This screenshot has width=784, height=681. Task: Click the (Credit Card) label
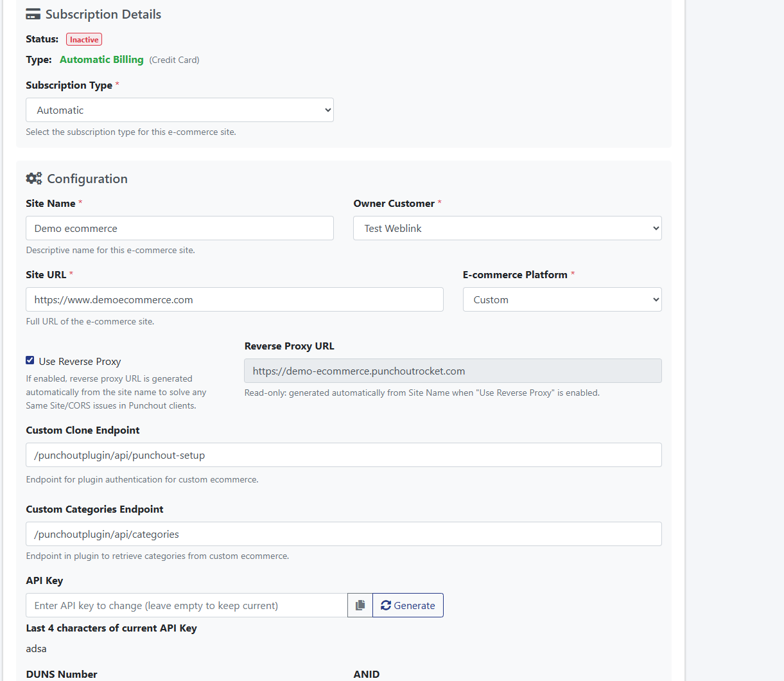coord(174,60)
